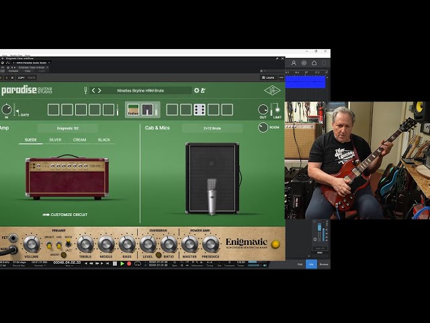Click the MASTER knob in Power Amp
This screenshot has height=323, width=430.
click(189, 244)
